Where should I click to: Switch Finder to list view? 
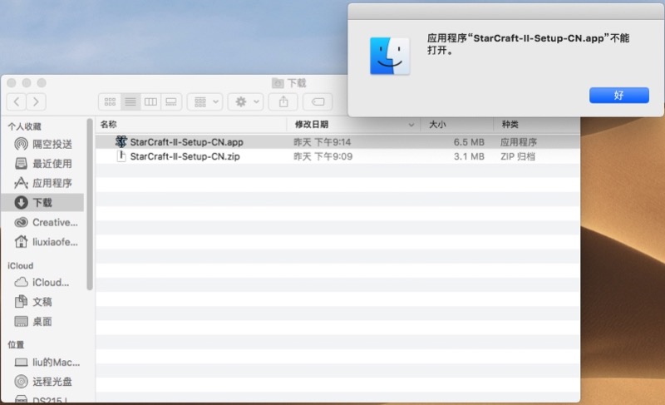(x=131, y=101)
